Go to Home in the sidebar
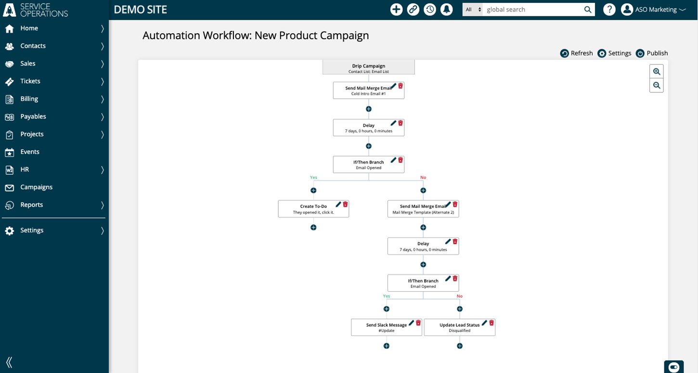Screen dimensions: 698x373 click(x=29, y=28)
